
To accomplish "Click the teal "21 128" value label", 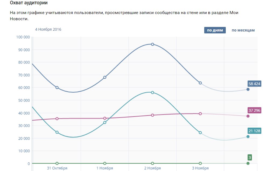I will [x=254, y=131].
